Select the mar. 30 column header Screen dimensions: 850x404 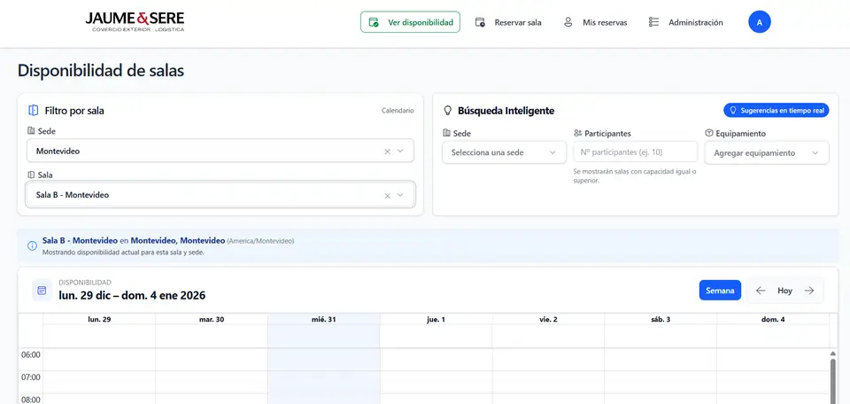(x=212, y=320)
